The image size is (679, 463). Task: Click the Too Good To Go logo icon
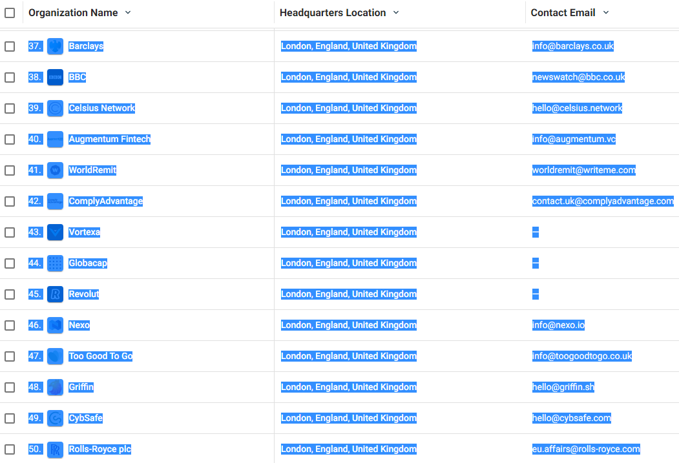coord(55,356)
